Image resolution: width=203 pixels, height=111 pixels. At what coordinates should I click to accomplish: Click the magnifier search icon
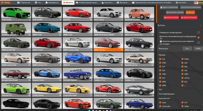coord(158,26)
